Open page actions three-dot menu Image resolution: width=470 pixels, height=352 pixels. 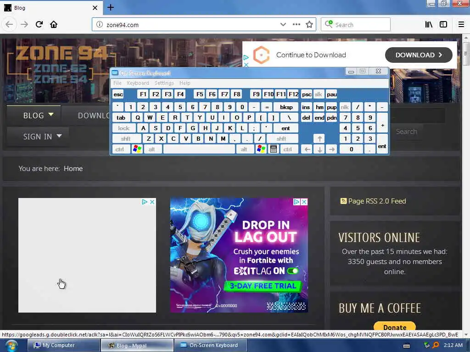296,25
